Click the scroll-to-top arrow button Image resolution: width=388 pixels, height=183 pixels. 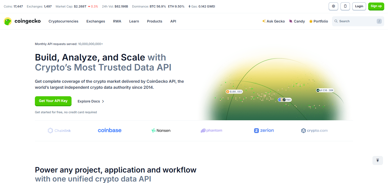click(x=378, y=160)
